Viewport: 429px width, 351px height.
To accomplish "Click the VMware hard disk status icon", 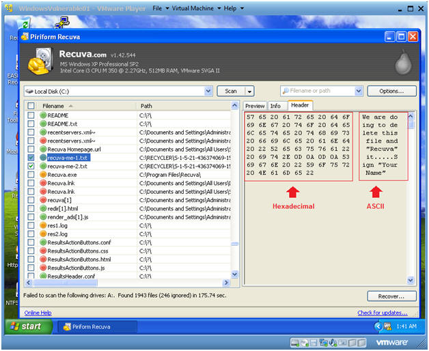I will coord(295,343).
